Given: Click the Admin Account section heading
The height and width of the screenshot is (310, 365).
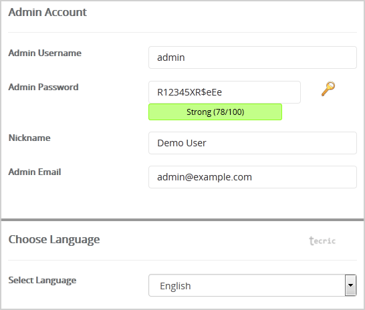Looking at the screenshot, I should point(47,12).
